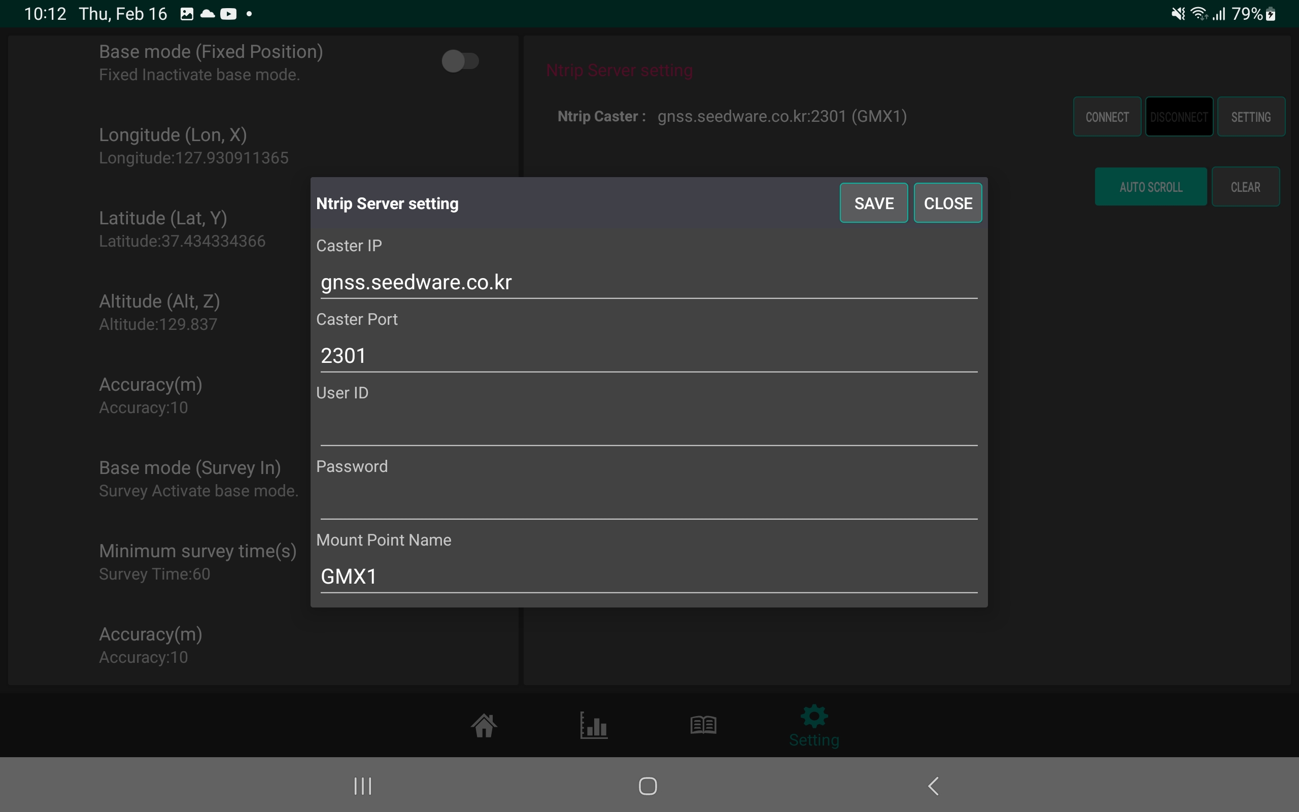Save the Ntrip Server settings
The image size is (1299, 812).
pos(873,203)
